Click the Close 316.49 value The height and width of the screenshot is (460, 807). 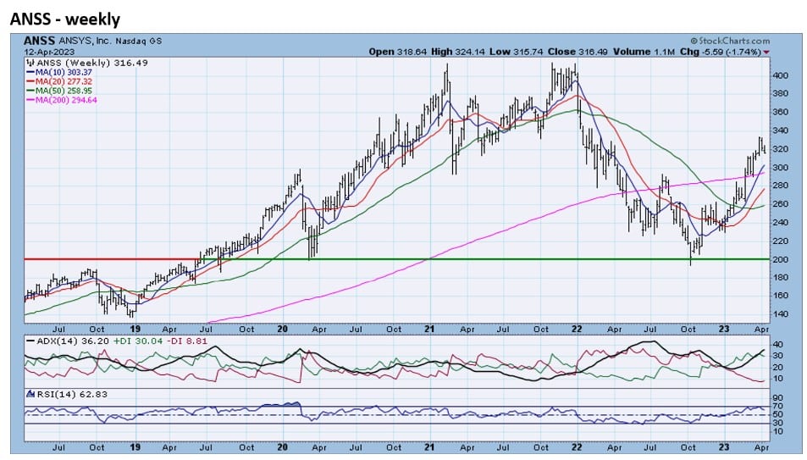point(578,52)
